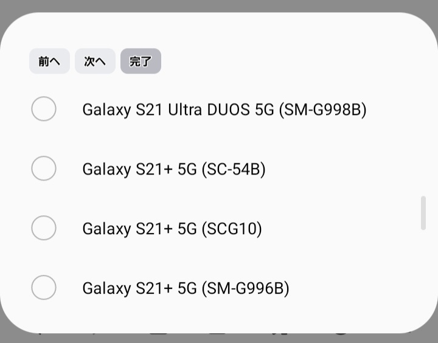Tap the dimmed strip below the dialog

(219, 339)
